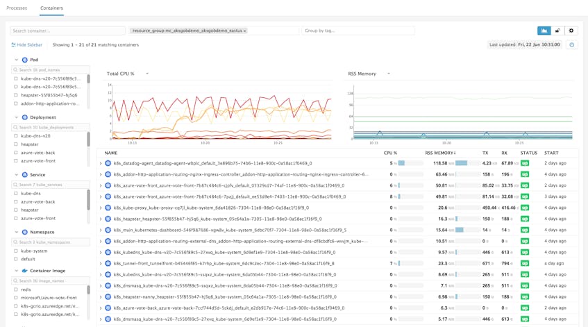Click the Deployment facet icon
Screen dimensions: 588x327
[x=25, y=117]
